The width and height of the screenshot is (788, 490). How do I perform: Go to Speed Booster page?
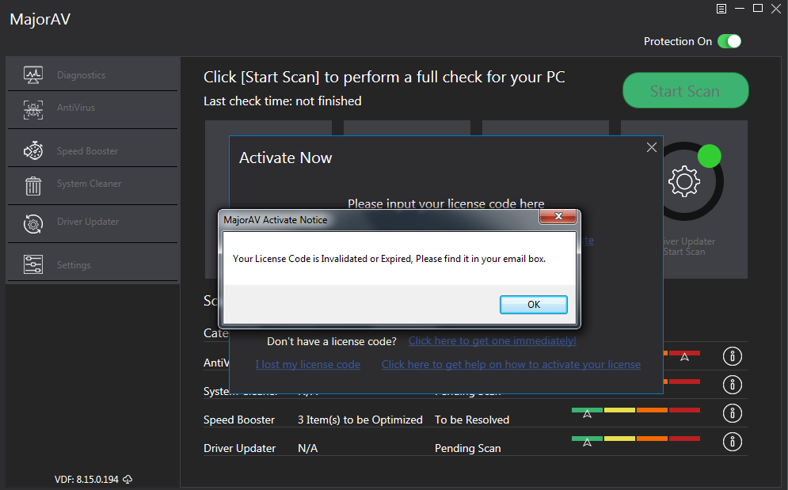tap(93, 148)
